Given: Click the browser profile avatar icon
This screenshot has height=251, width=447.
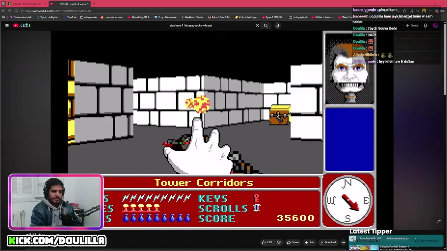Looking at the screenshot, I should pyautogui.click(x=424, y=11).
